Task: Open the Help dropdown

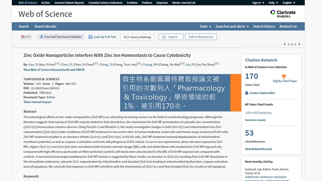Action: (x=273, y=3)
